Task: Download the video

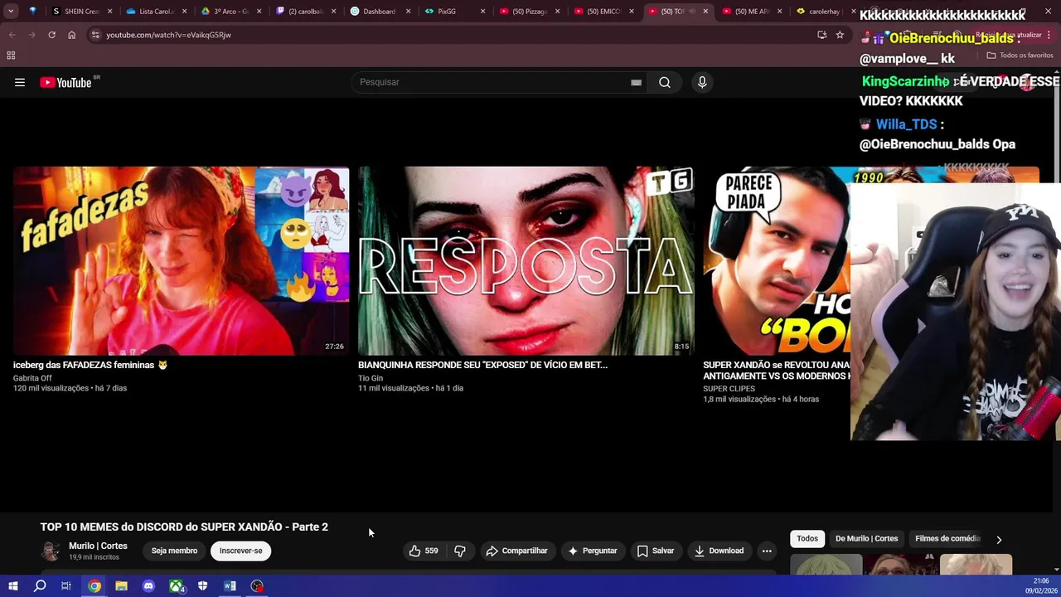Action: [x=719, y=551]
